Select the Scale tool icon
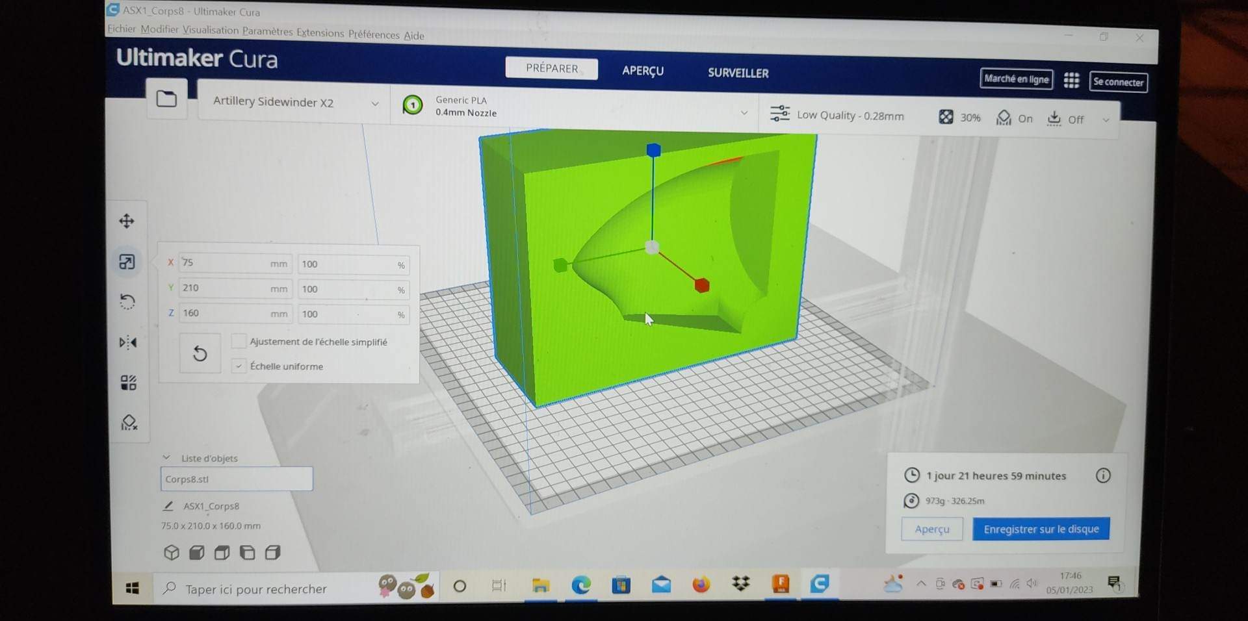The width and height of the screenshot is (1248, 621). [x=127, y=262]
